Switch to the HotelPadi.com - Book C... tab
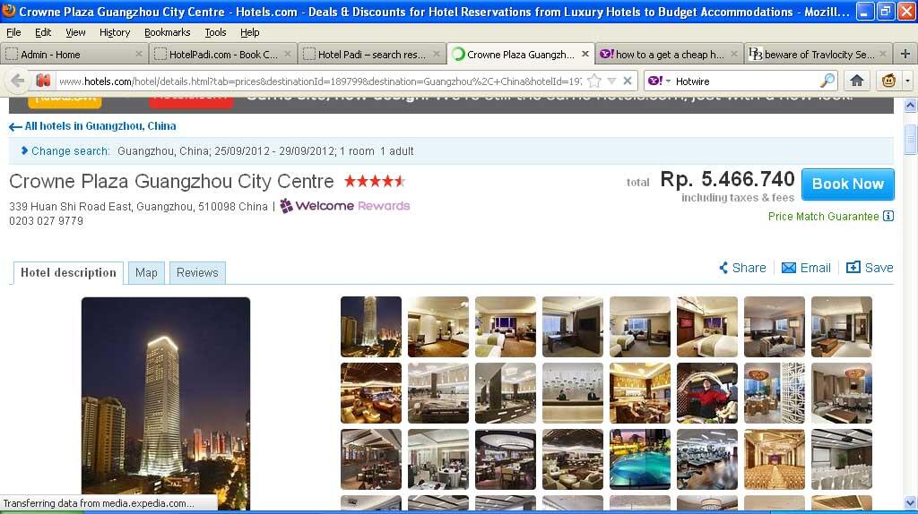The image size is (918, 514). tap(222, 54)
